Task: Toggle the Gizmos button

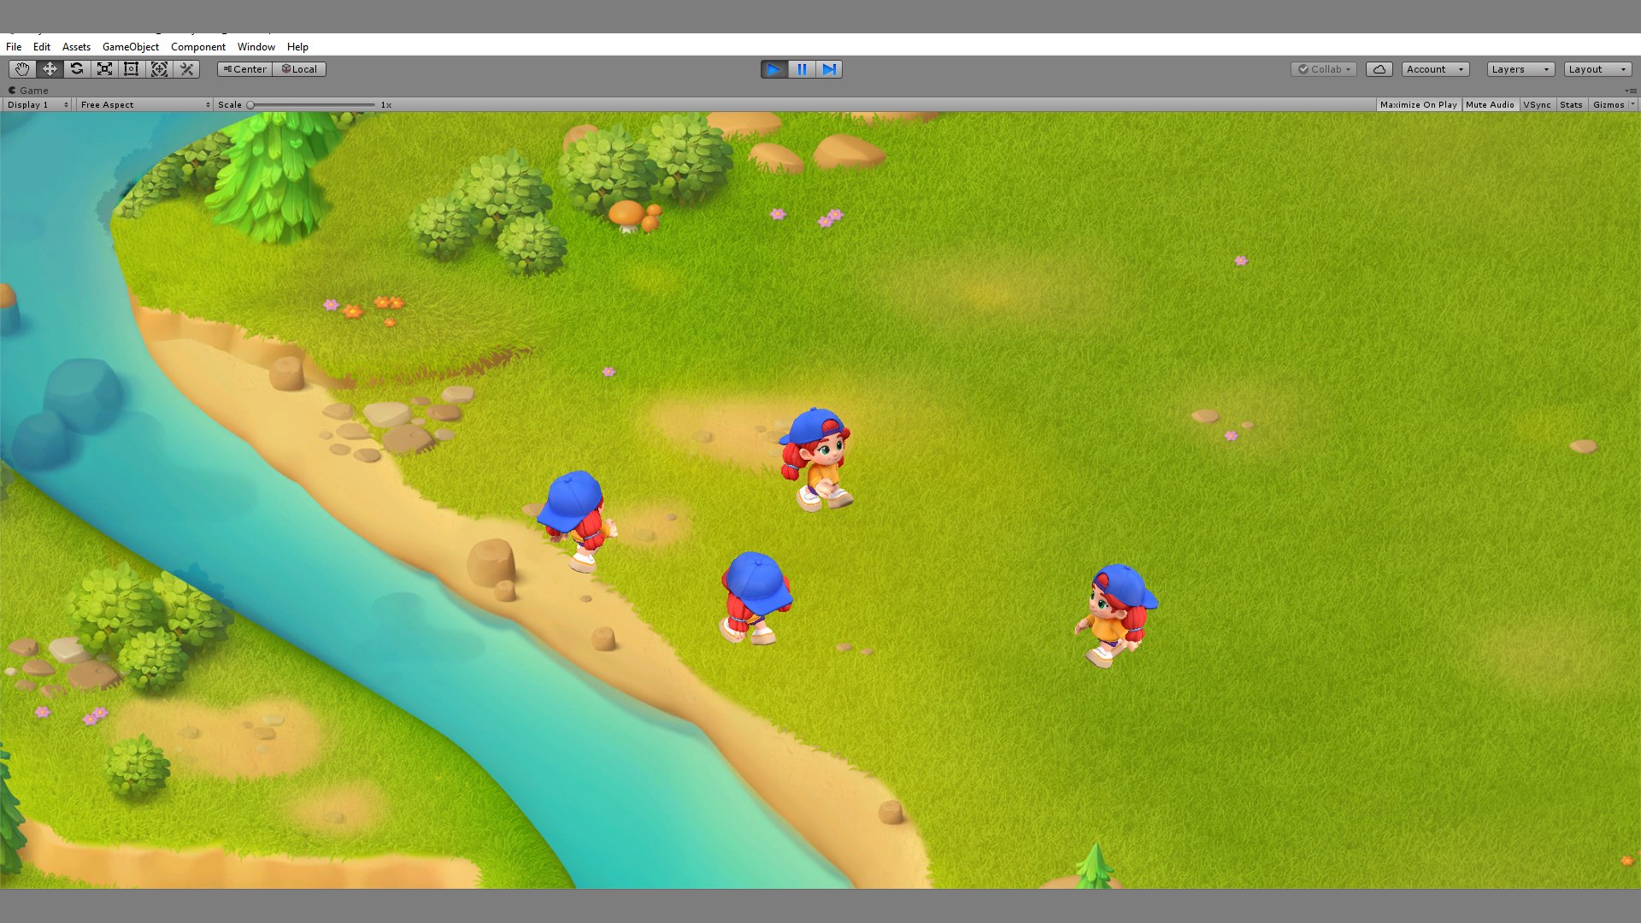Action: (x=1608, y=105)
